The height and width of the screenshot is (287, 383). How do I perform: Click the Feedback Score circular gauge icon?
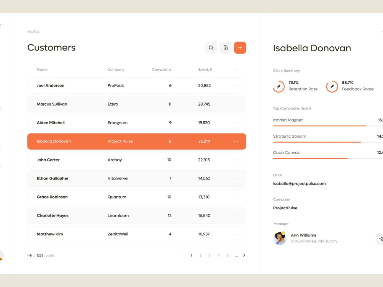coord(332,86)
